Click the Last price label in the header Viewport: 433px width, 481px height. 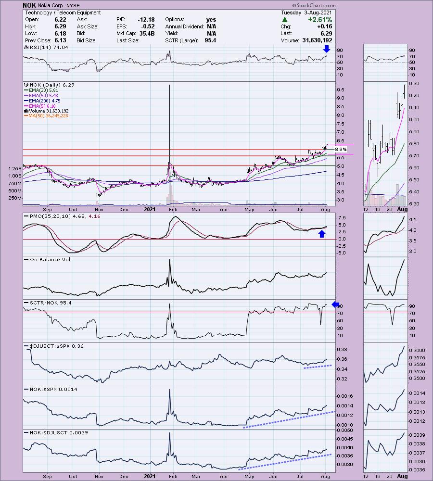pos(286,34)
